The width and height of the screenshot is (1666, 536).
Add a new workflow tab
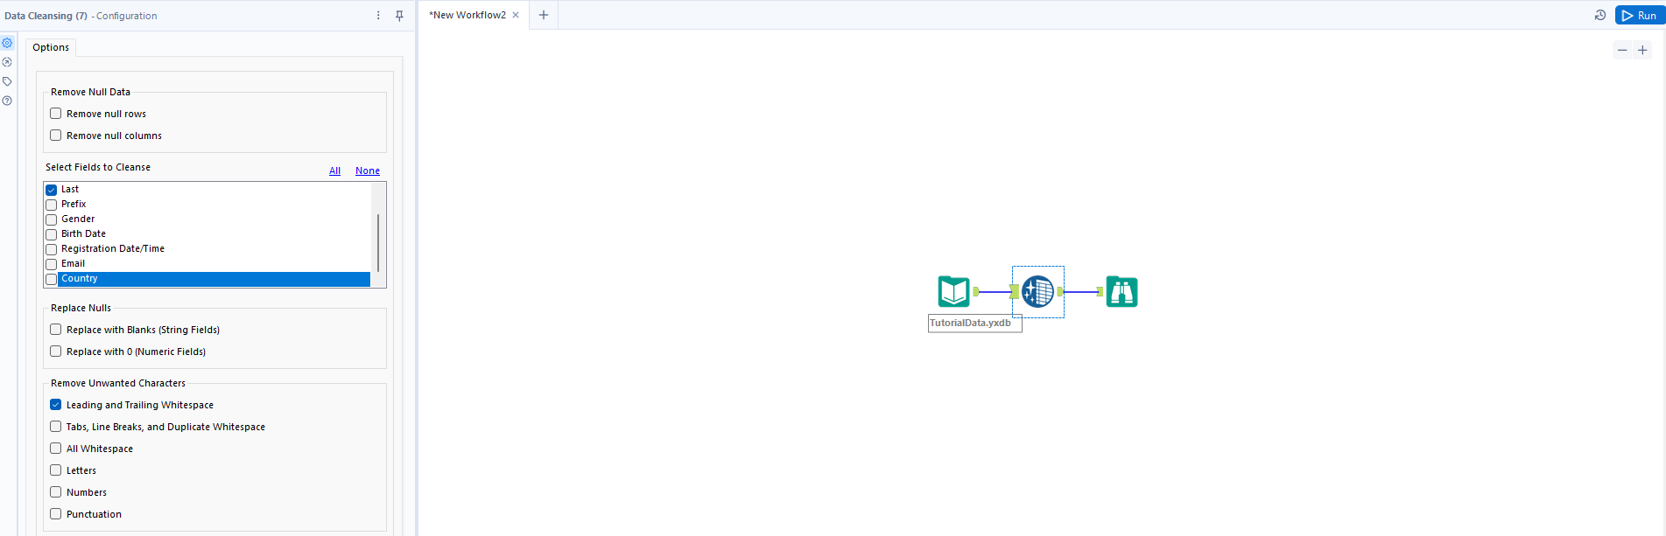pos(544,15)
